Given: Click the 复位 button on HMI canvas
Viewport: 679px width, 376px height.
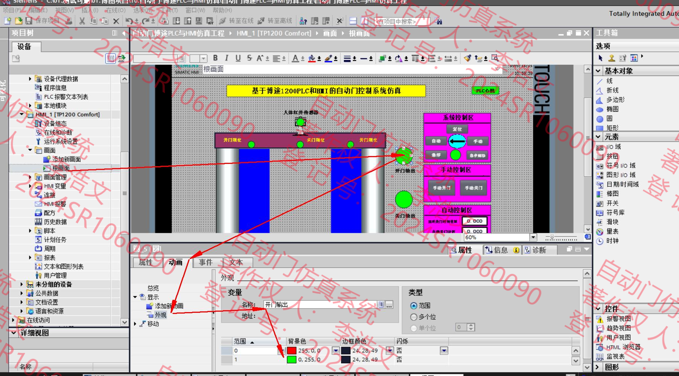Looking at the screenshot, I should 457,129.
